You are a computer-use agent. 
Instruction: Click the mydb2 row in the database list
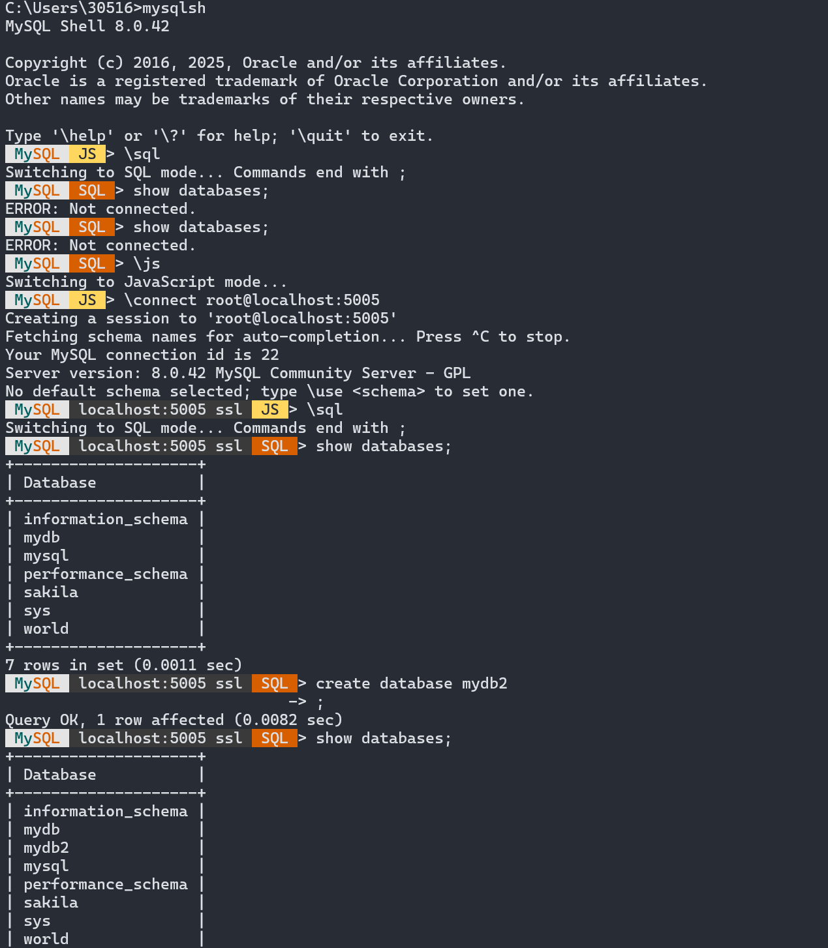tap(46, 848)
